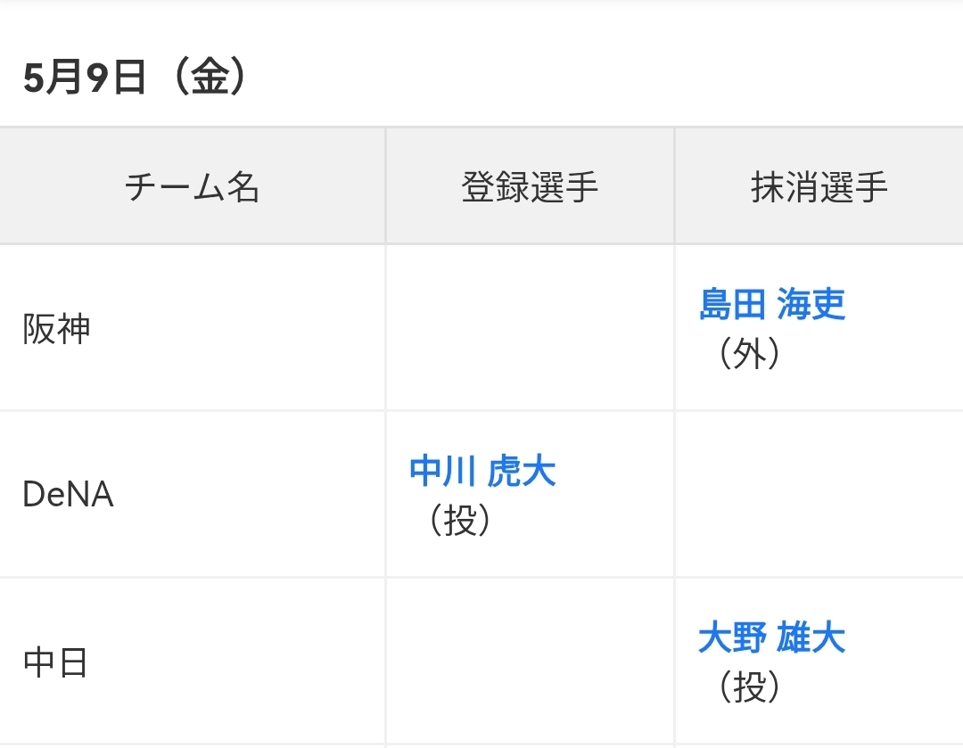Click the 登録選手 column header

pos(530,187)
